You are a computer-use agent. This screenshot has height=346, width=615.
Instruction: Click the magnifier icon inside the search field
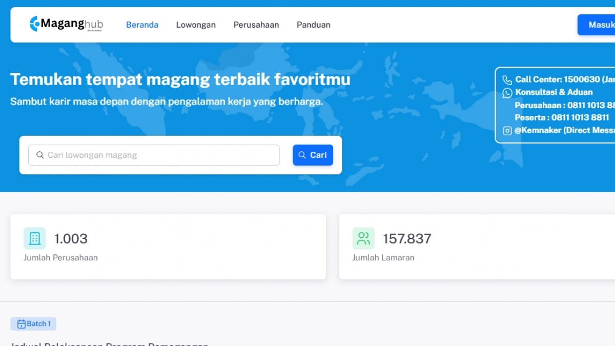click(40, 155)
